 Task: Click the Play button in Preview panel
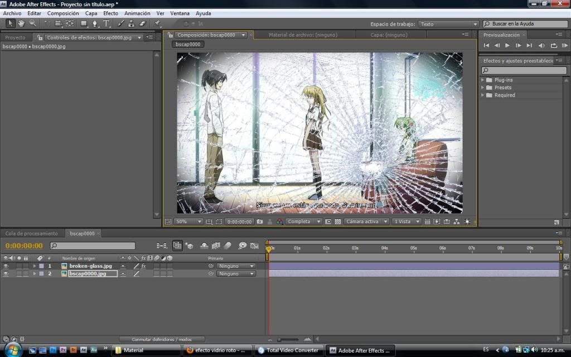[507, 46]
